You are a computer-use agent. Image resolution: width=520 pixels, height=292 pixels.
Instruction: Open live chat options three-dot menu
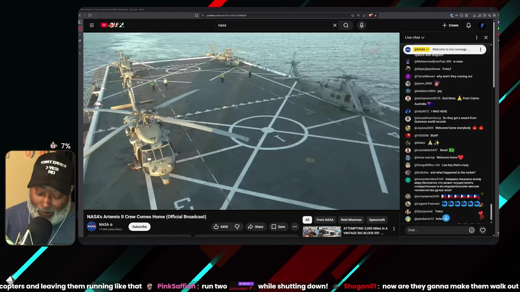pos(477,37)
